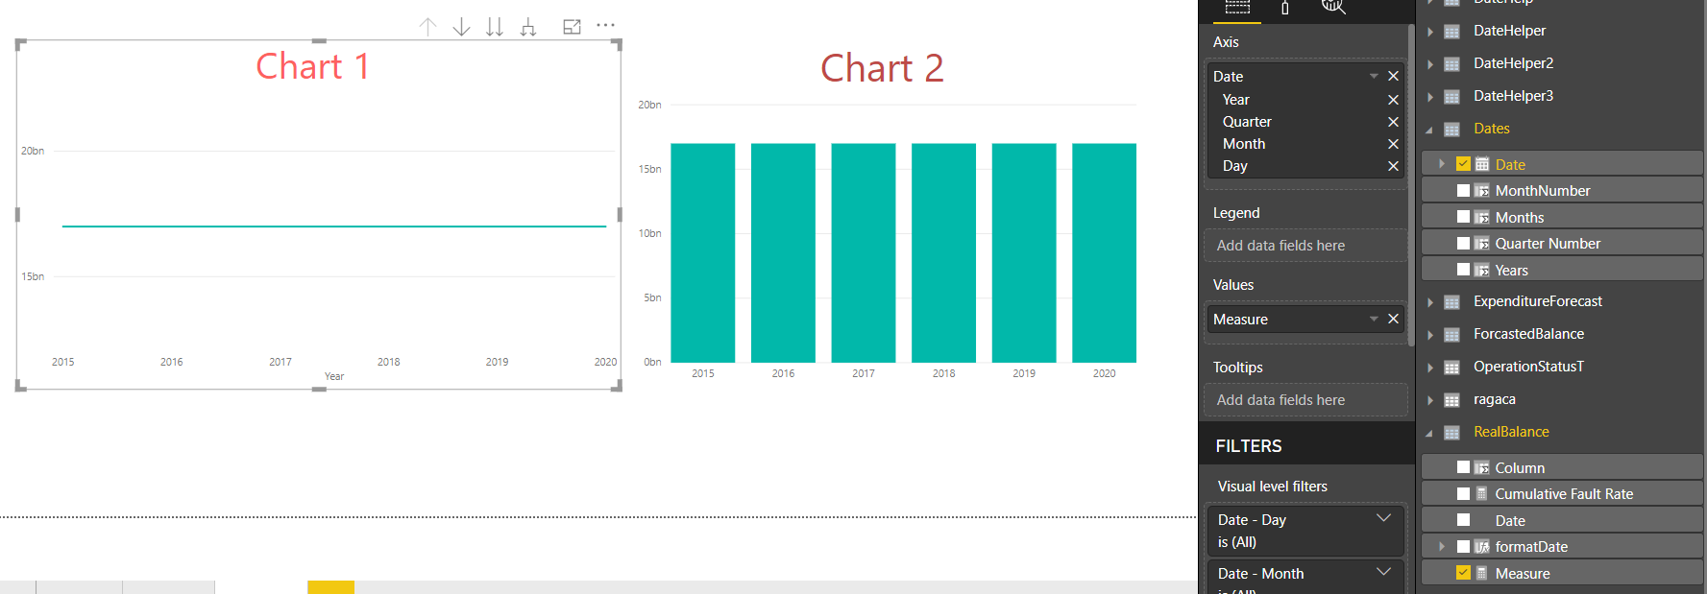The image size is (1707, 594).
Task: Click the 2015 bar in Chart 2
Action: pyautogui.click(x=702, y=252)
